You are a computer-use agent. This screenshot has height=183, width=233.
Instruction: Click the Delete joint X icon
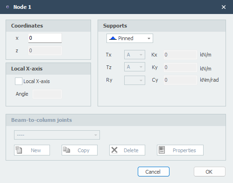[x=114, y=150]
